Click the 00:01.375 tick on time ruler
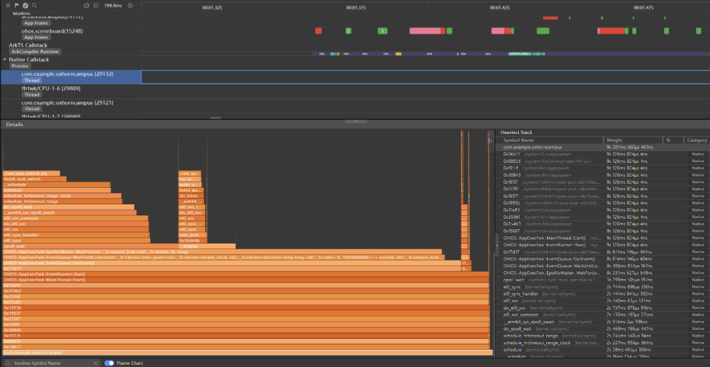710x367 pixels. click(x=356, y=8)
